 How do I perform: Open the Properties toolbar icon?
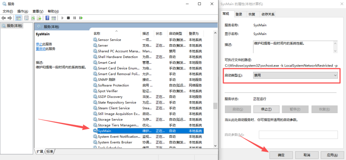(x=26, y=18)
